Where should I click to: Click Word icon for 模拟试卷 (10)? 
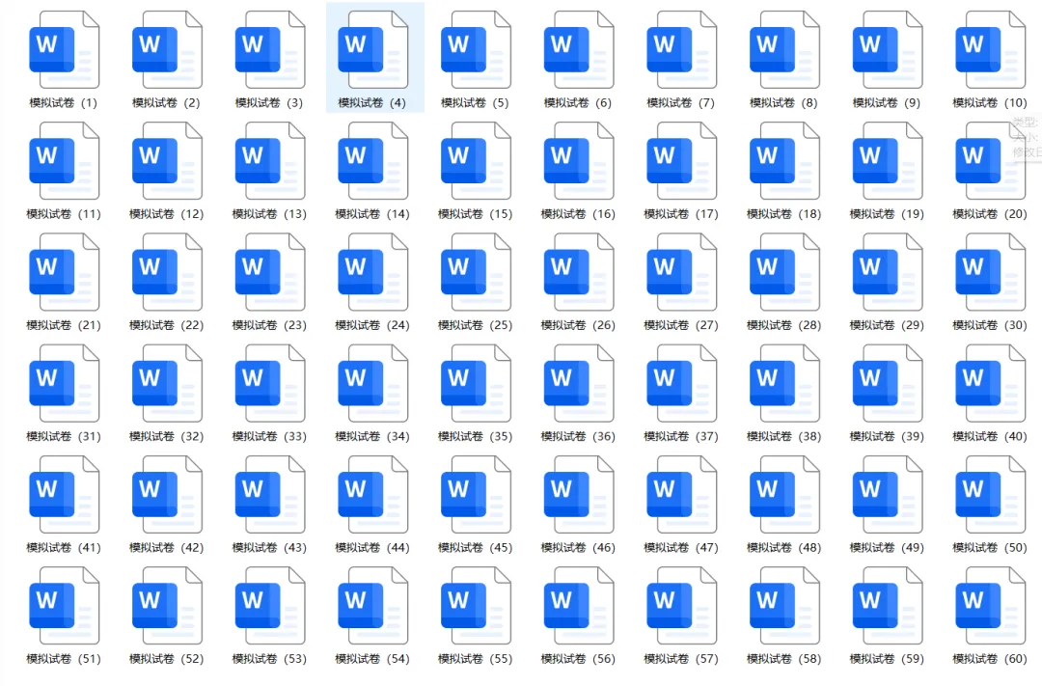(x=992, y=50)
